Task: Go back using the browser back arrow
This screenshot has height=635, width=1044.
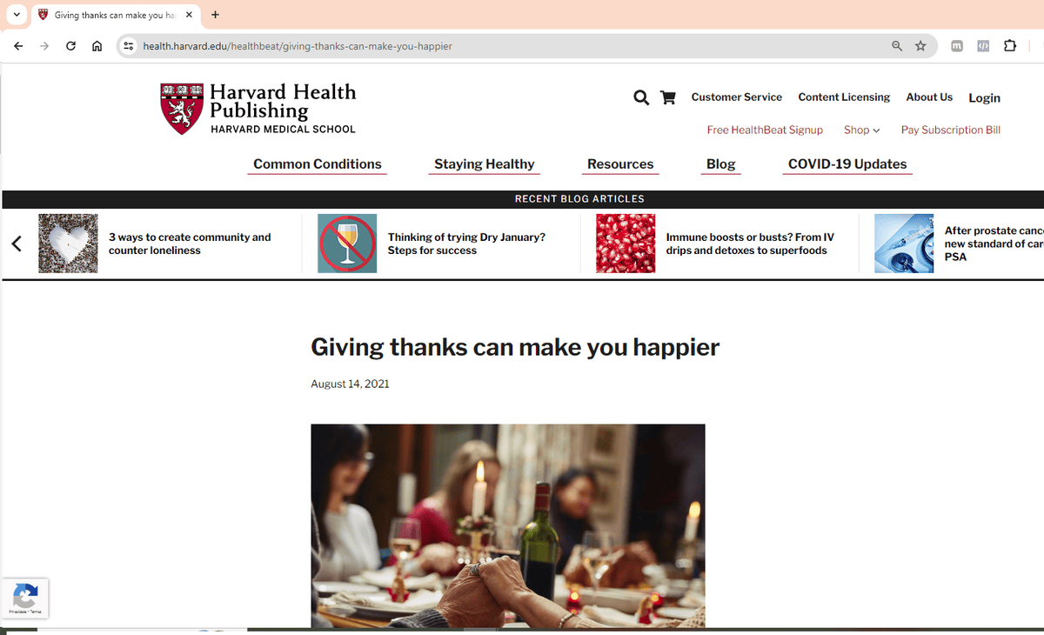Action: [x=18, y=46]
